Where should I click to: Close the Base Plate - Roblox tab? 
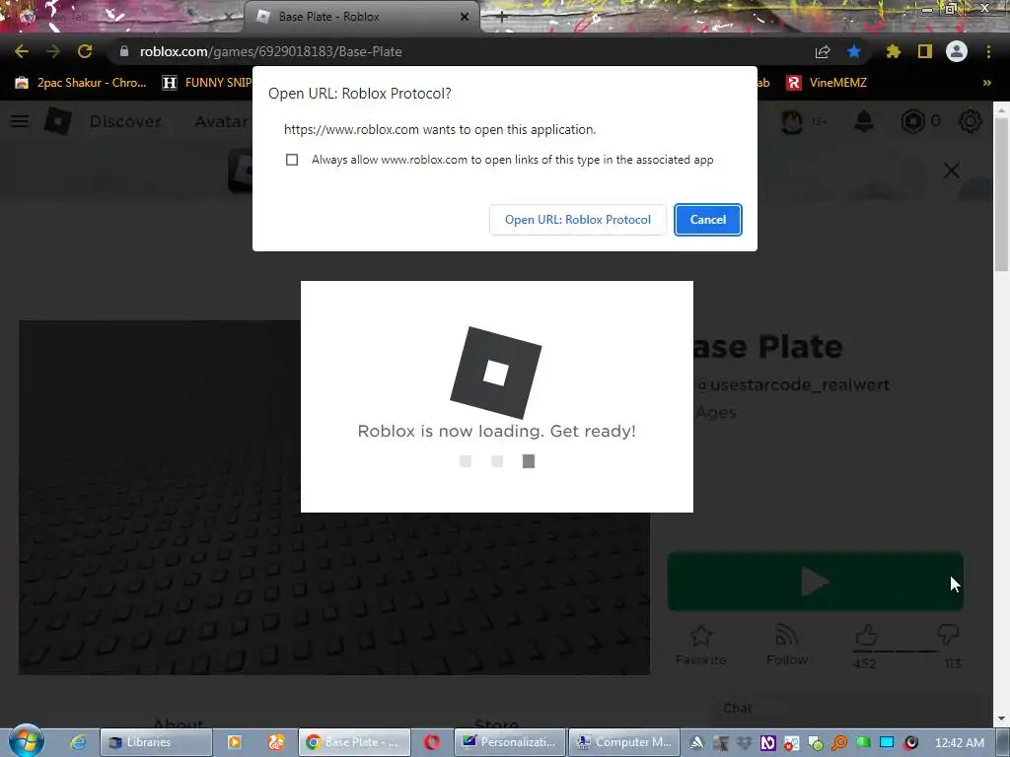pyautogui.click(x=465, y=17)
